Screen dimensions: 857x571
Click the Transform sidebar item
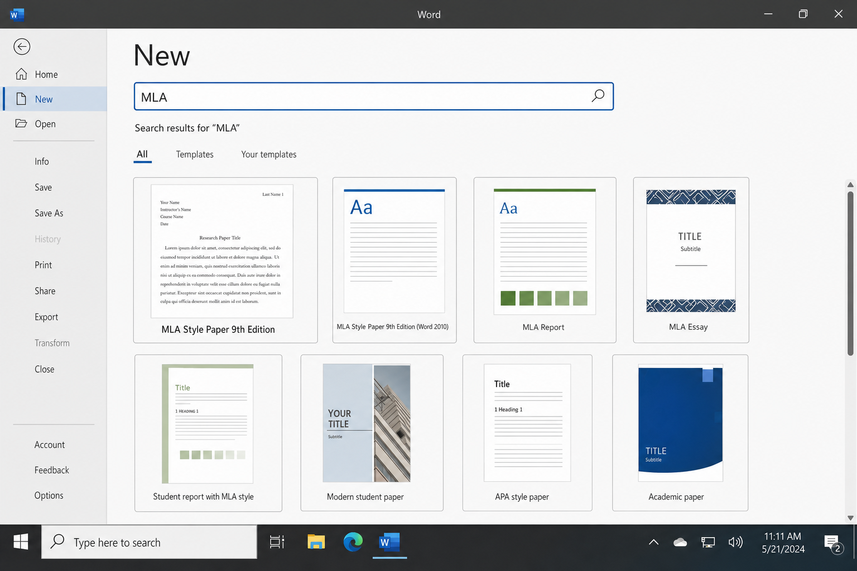point(52,343)
